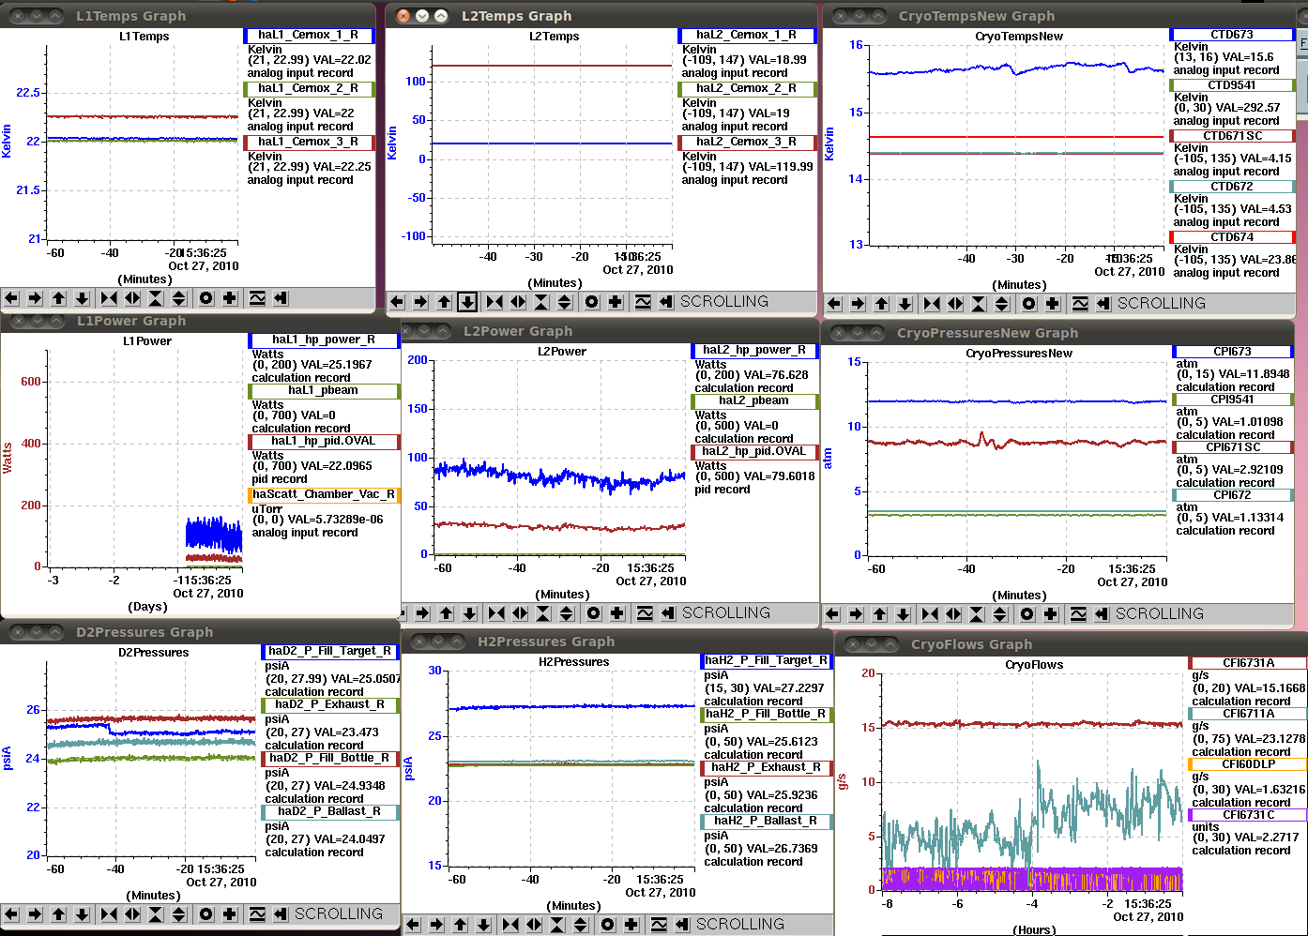Select the haD2_P_Ballast_R legend entry
This screenshot has width=1308, height=936.
pyautogui.click(x=330, y=812)
